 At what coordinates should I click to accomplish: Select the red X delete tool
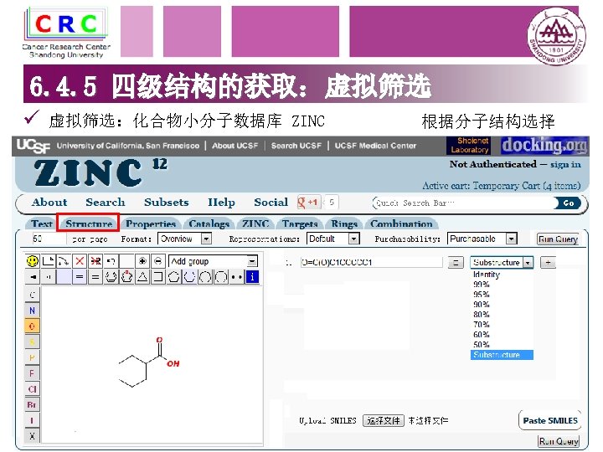tap(80, 261)
